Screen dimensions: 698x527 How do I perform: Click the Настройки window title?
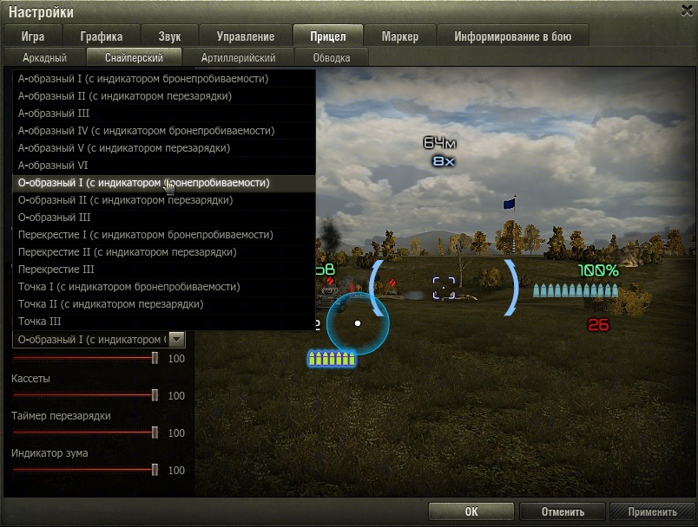[x=41, y=12]
